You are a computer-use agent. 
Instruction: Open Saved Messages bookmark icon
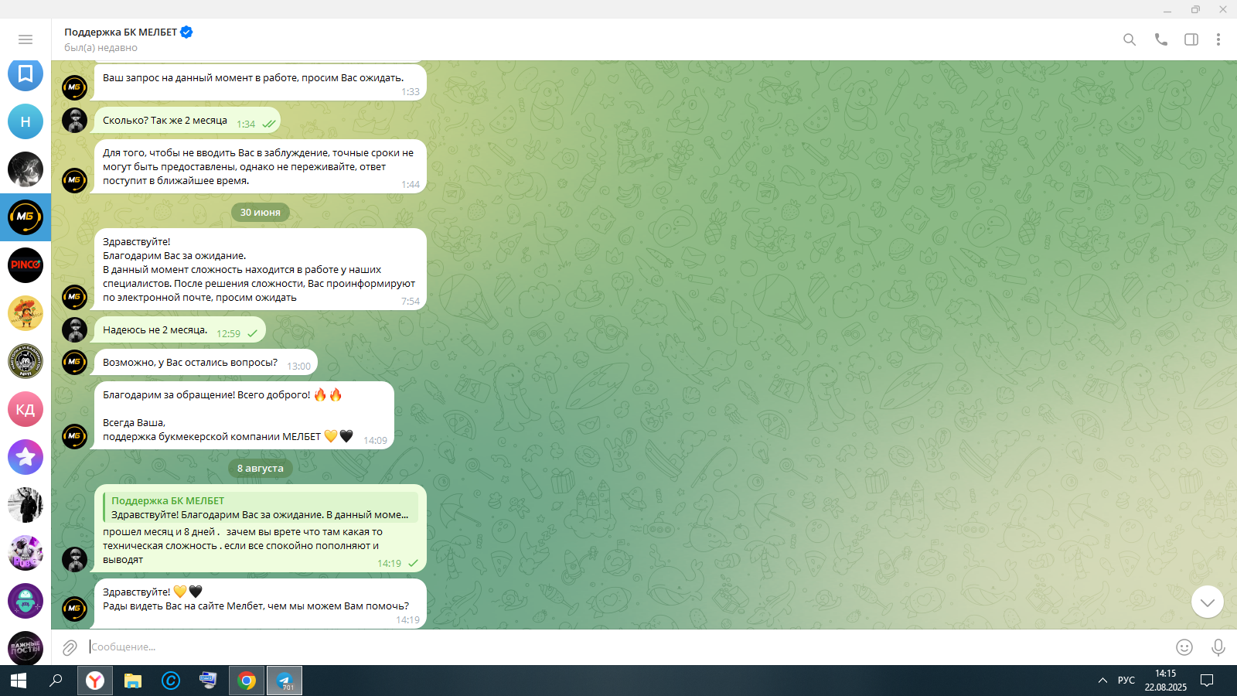(26, 73)
